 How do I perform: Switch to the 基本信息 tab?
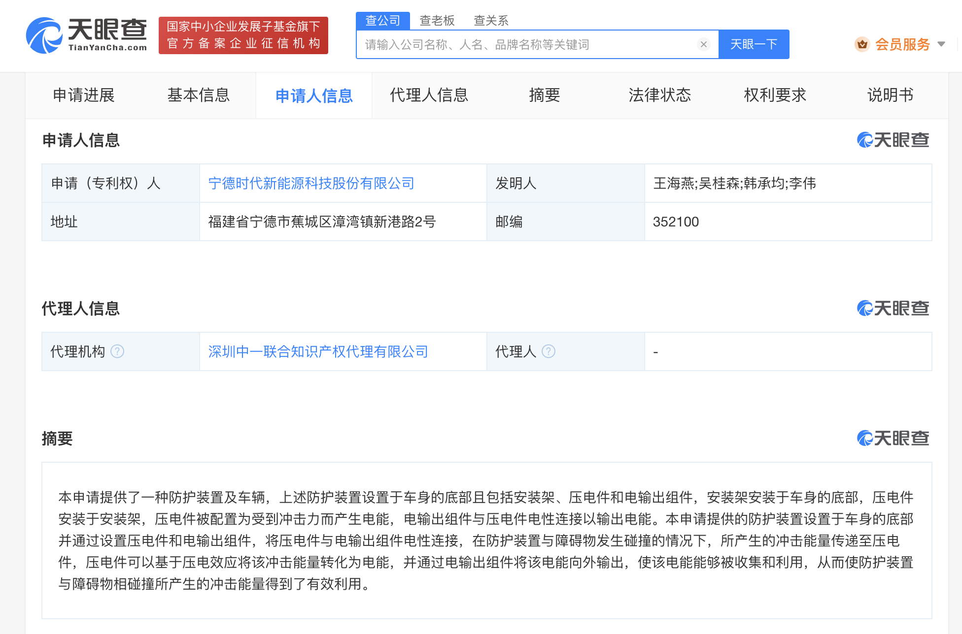pos(199,95)
